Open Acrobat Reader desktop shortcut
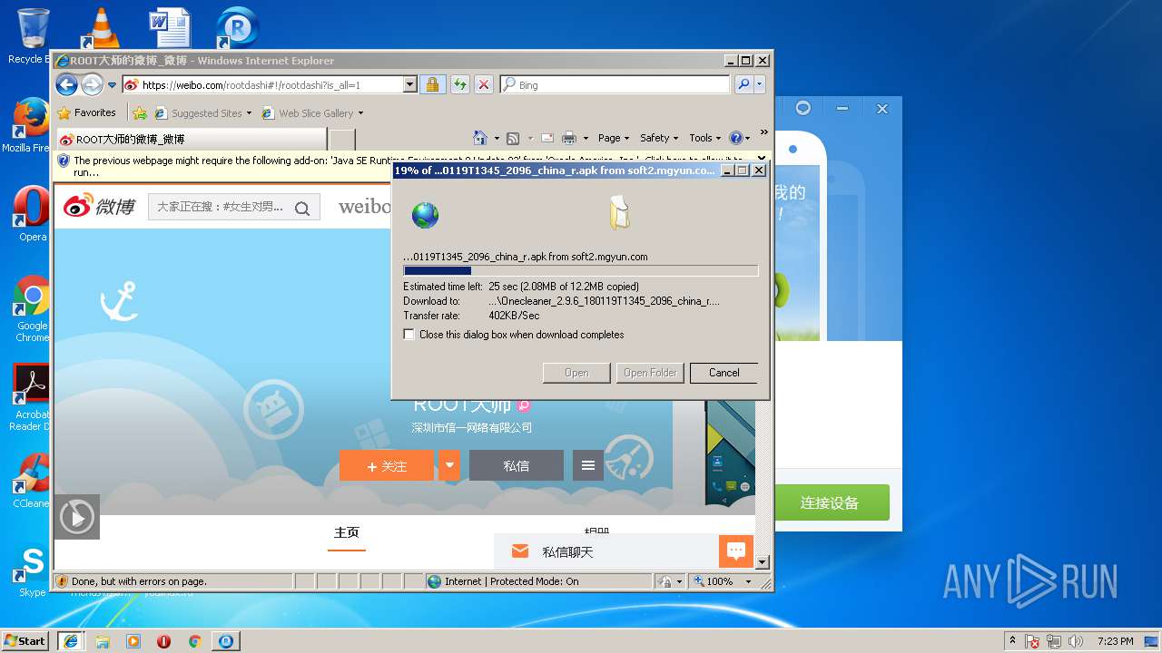Image resolution: width=1162 pixels, height=653 pixels. coord(32,397)
